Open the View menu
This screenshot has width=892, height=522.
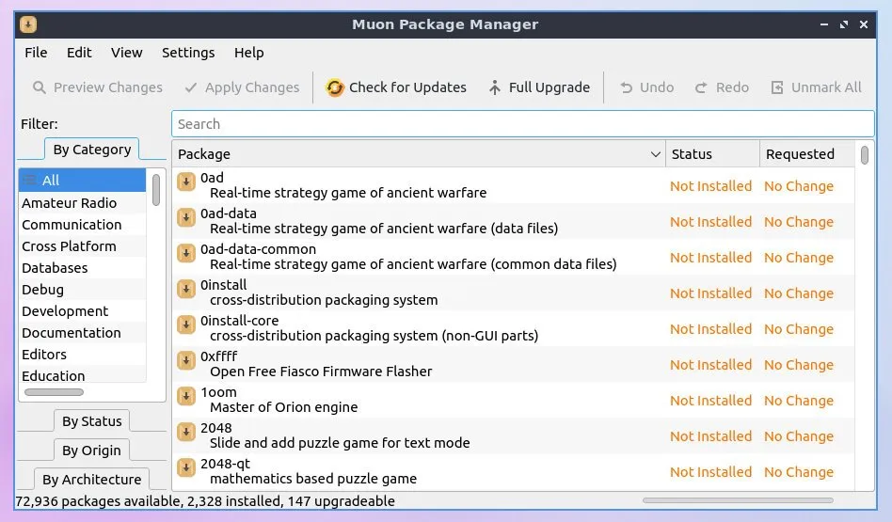coord(126,53)
